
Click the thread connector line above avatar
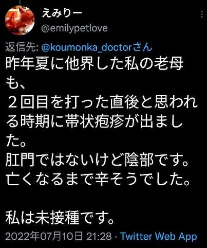(20, 2)
